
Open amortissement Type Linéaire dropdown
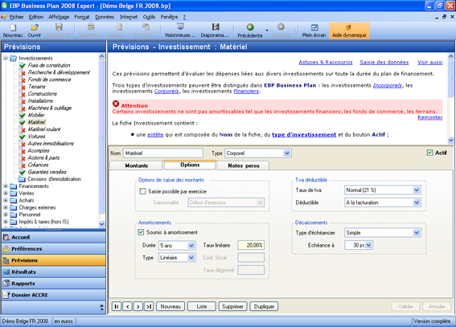(191, 258)
